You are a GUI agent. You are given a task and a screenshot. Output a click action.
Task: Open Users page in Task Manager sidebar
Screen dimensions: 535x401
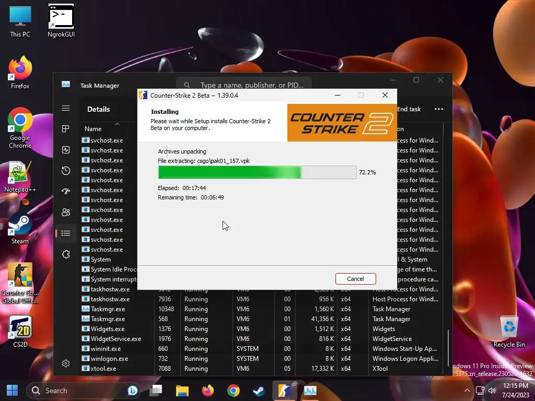click(x=66, y=213)
